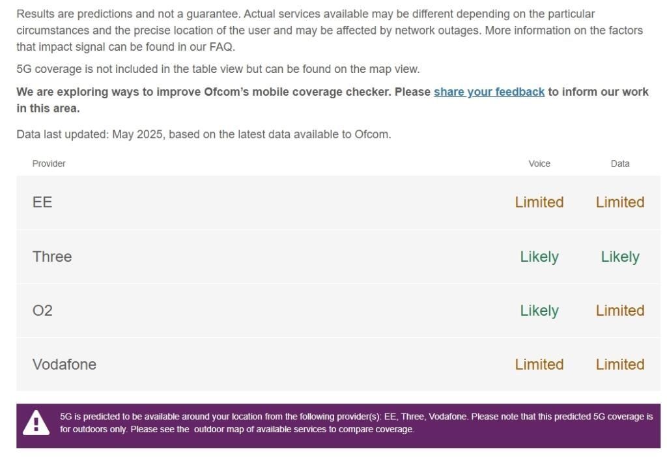The height and width of the screenshot is (457, 667).
Task: Select the Vodafone provider name
Action: point(64,365)
